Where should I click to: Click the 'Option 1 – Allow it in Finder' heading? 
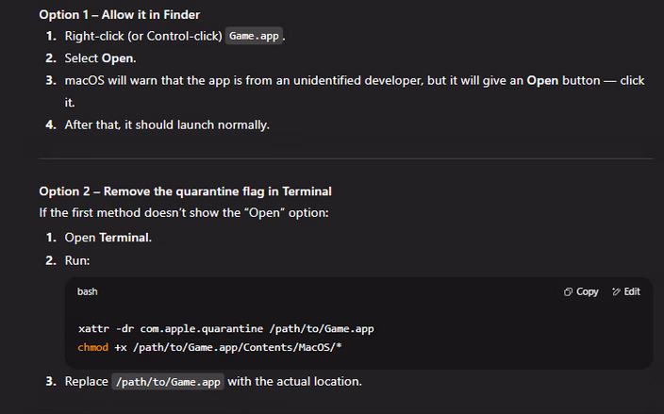[119, 14]
